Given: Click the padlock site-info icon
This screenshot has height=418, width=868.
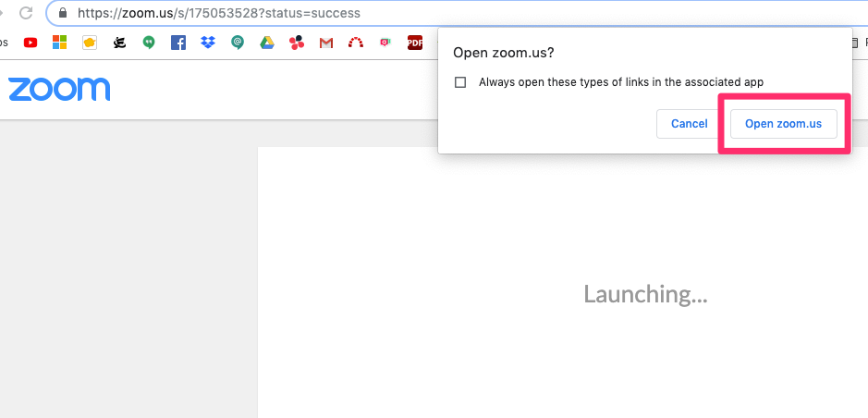Looking at the screenshot, I should coord(63,13).
